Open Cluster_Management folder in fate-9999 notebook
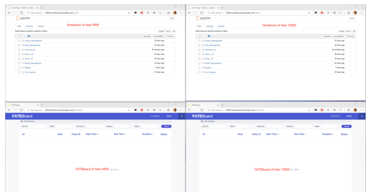Viewport: 374px width, 192px height. (33, 41)
